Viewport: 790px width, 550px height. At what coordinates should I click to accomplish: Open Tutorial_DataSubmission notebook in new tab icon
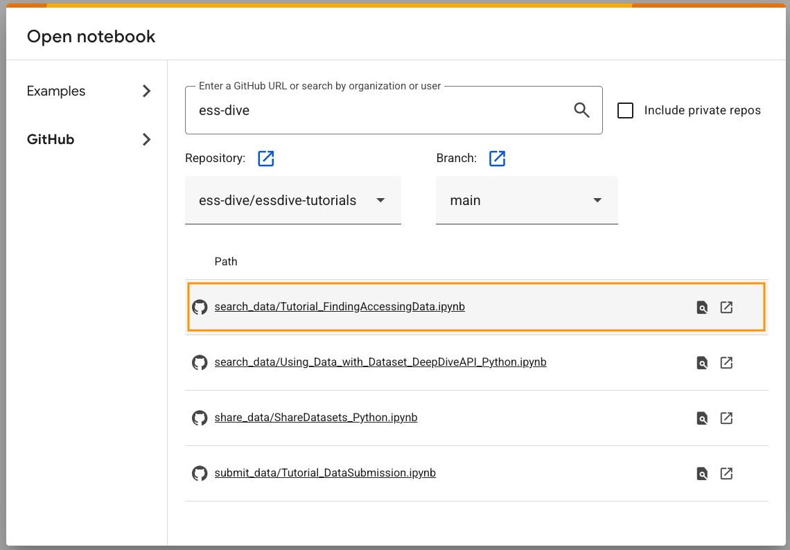726,474
